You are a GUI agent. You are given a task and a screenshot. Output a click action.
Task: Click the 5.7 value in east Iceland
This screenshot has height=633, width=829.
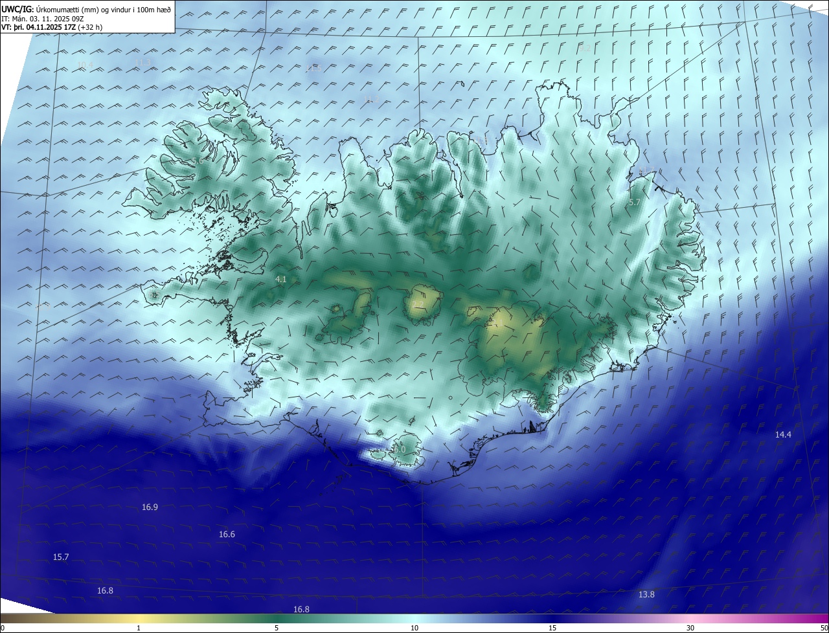pyautogui.click(x=635, y=203)
